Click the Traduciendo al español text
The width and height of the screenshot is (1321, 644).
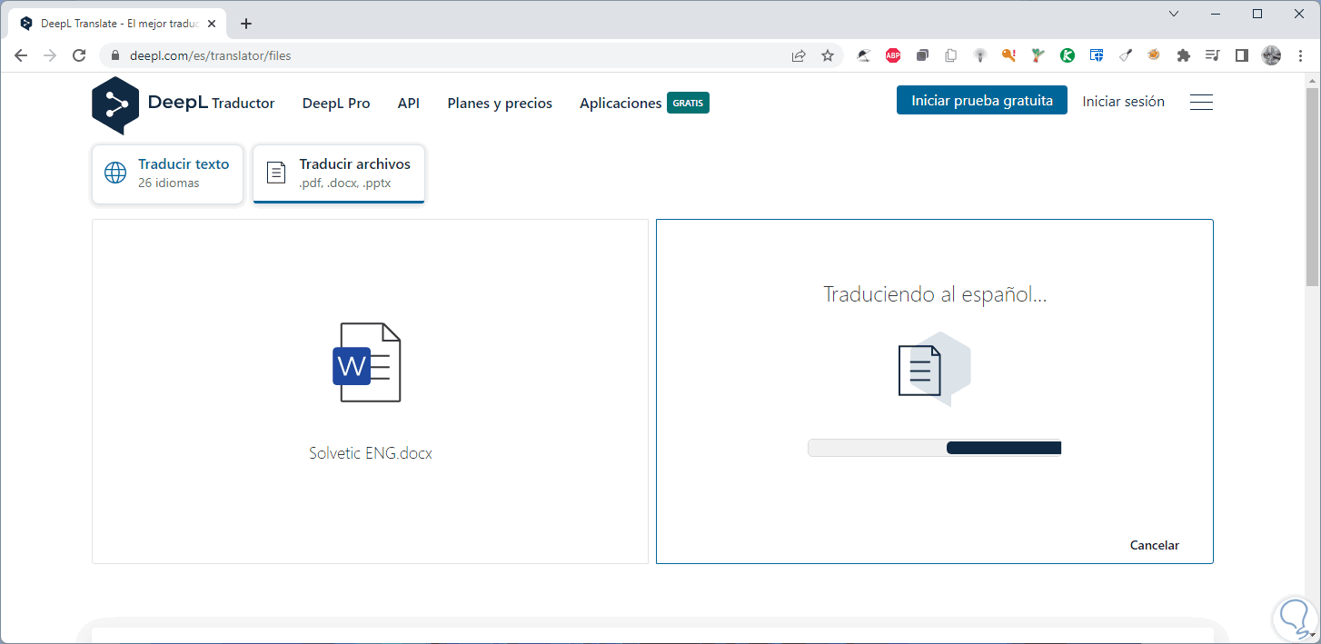click(935, 294)
